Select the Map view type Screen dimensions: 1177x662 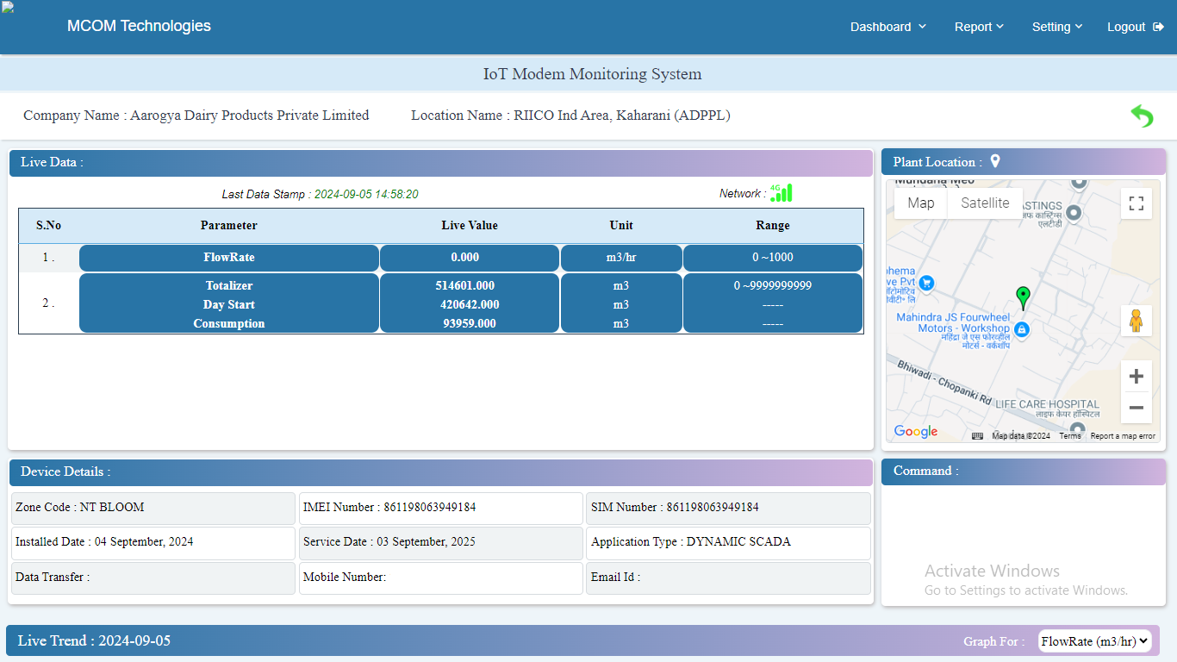click(x=920, y=203)
